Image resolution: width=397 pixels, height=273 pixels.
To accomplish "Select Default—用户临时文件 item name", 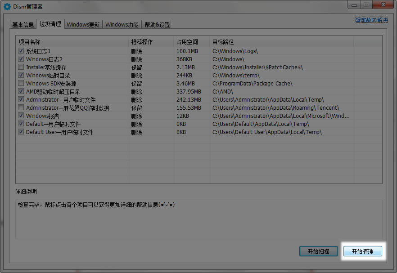I will coord(54,124).
